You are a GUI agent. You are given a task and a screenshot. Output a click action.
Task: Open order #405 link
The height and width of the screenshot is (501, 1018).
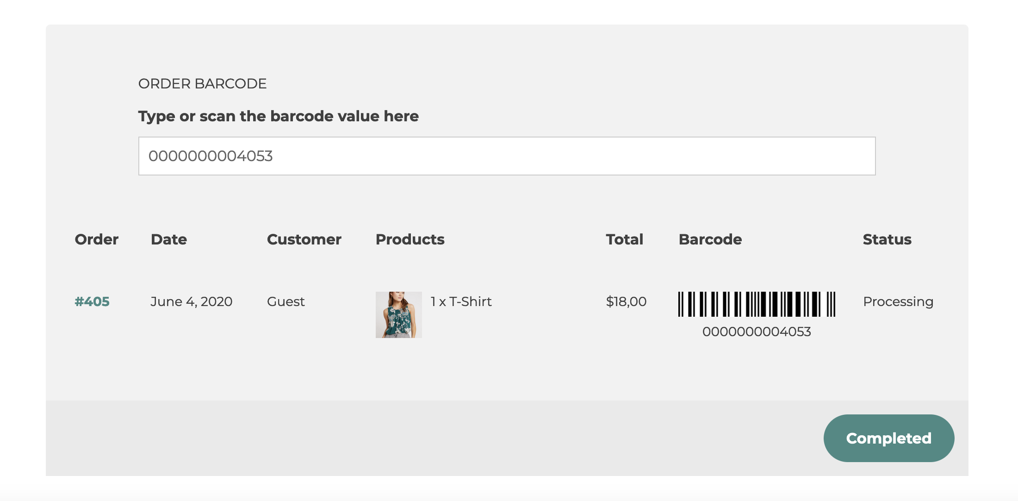[x=92, y=301]
